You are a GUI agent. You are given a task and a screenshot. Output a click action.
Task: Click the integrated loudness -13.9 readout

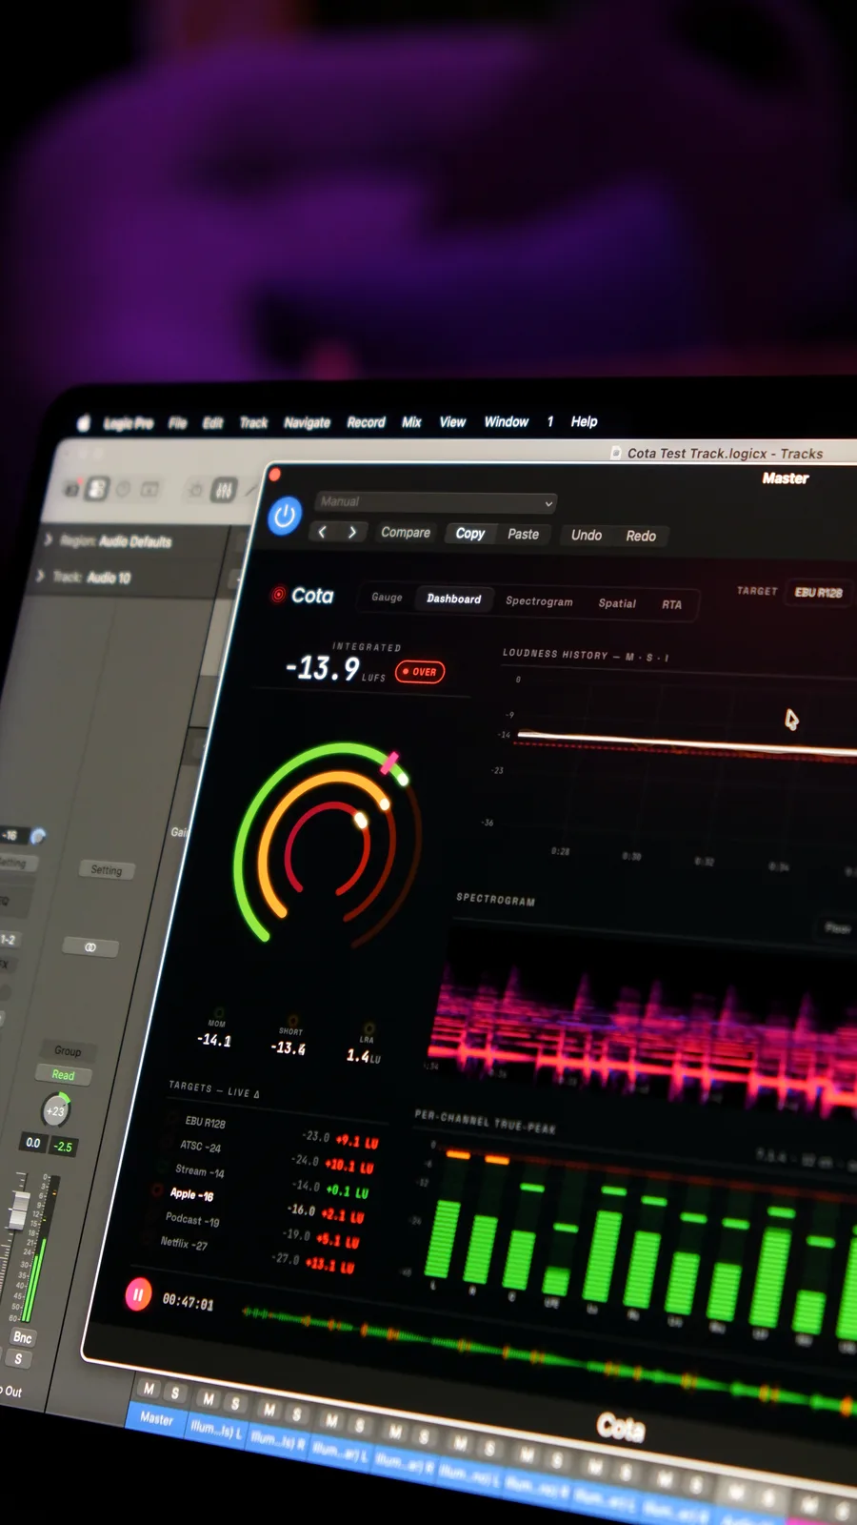pos(323,668)
